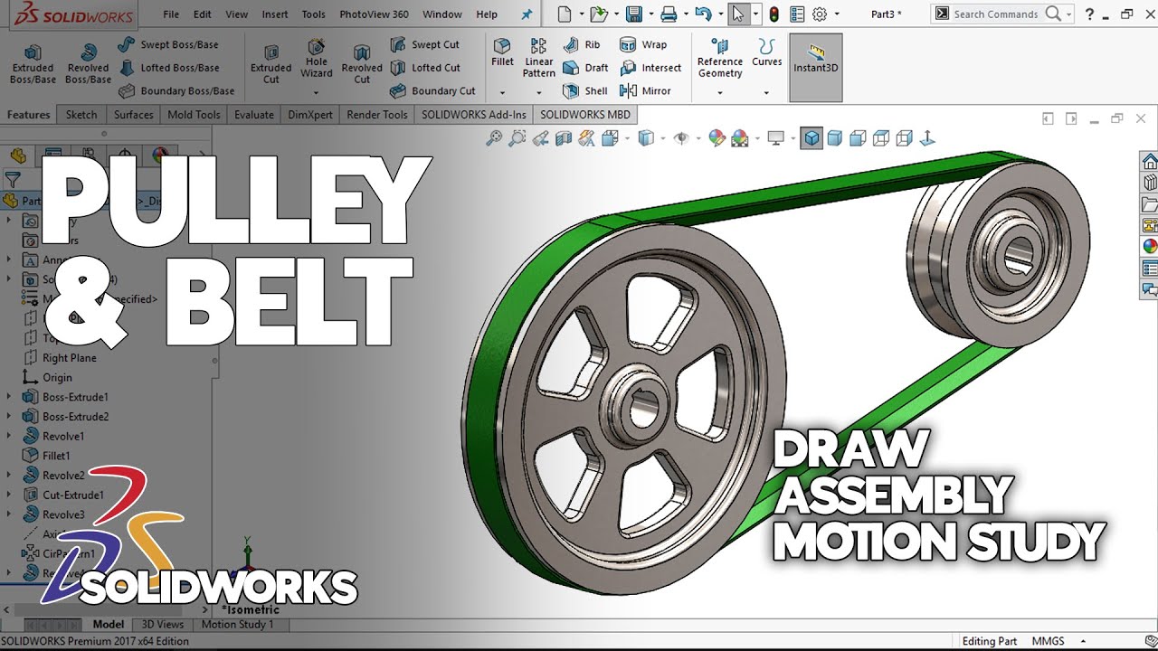The image size is (1158, 651).
Task: Select Fillet1 in feature tree
Action: tap(46, 456)
